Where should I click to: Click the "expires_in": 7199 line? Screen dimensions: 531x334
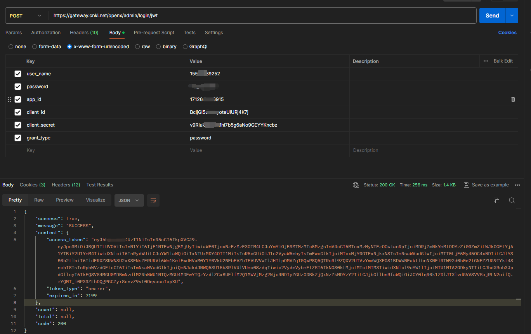tap(71, 296)
